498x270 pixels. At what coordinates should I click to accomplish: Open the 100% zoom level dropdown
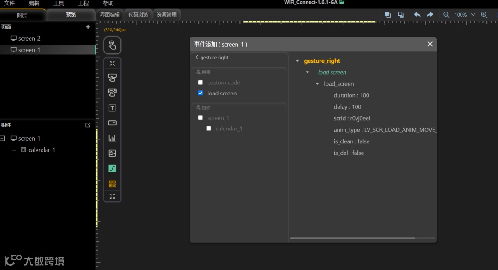click(473, 15)
